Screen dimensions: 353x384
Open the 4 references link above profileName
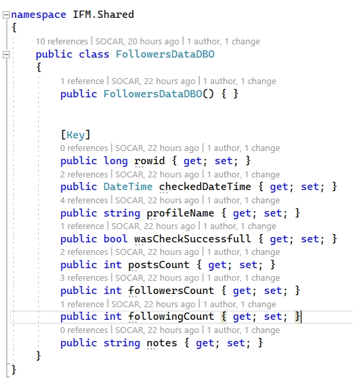tap(84, 201)
